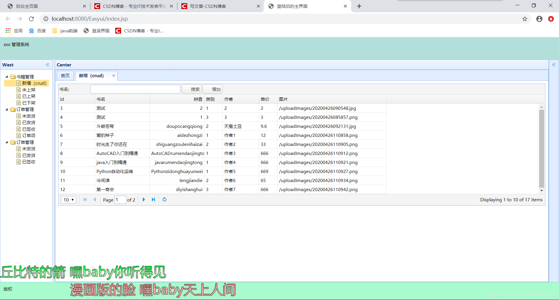Collapse the West panel with its arrow icon
This screenshot has height=300, width=559.
pos(47,65)
